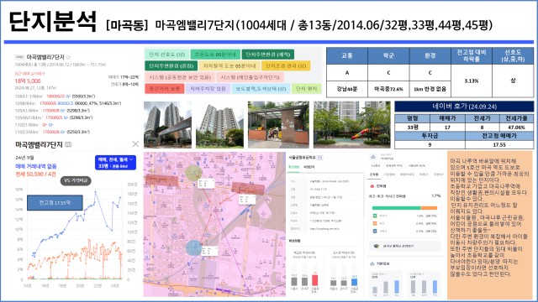Click the green and orange 진학률 progress bar

pyautogui.click(x=404, y=207)
